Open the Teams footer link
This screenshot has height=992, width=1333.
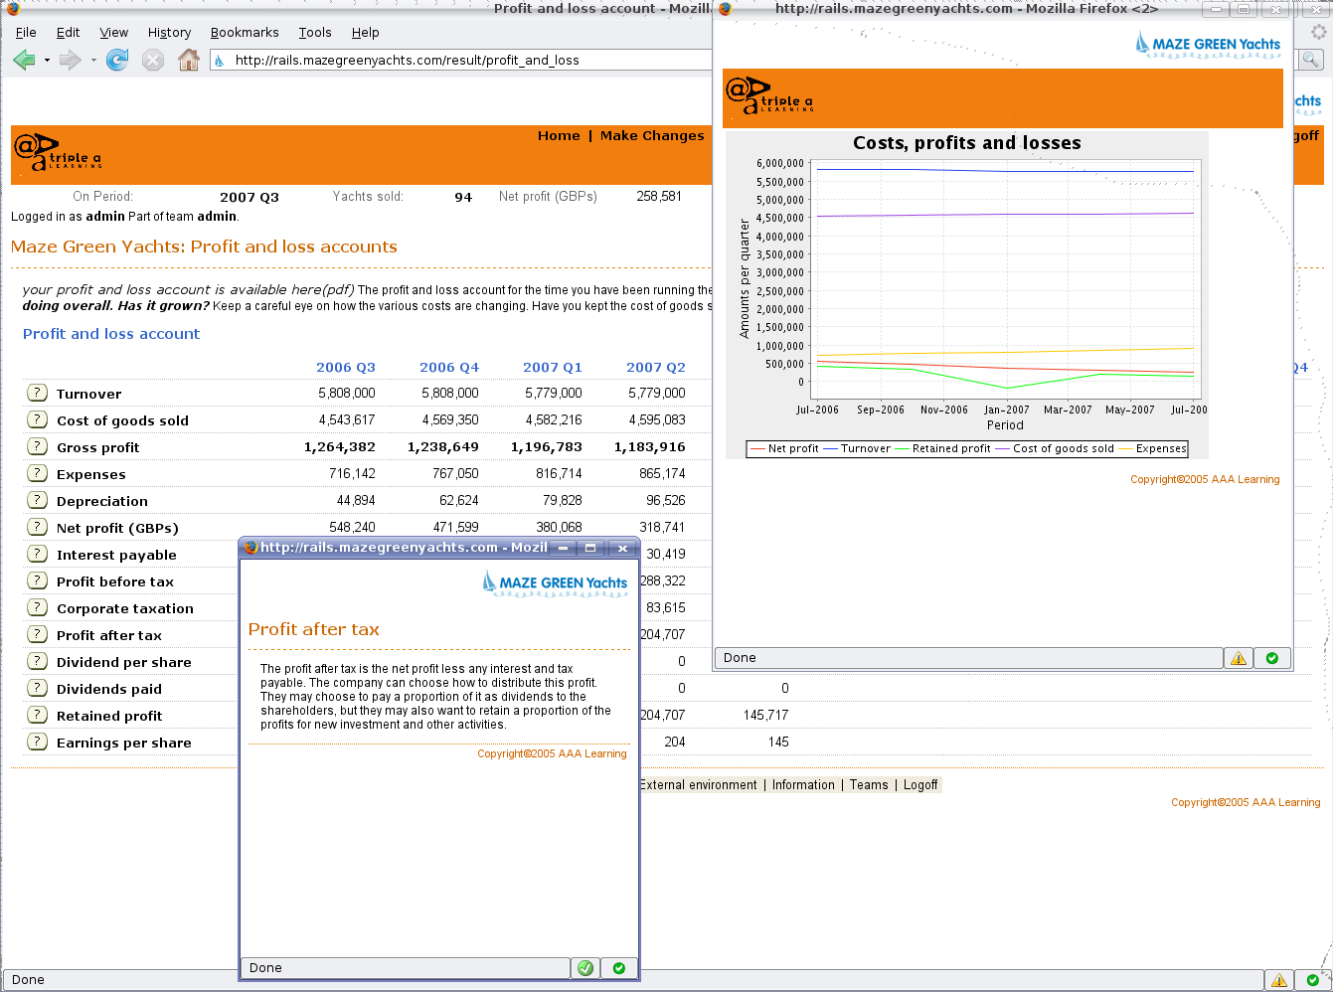pyautogui.click(x=869, y=785)
